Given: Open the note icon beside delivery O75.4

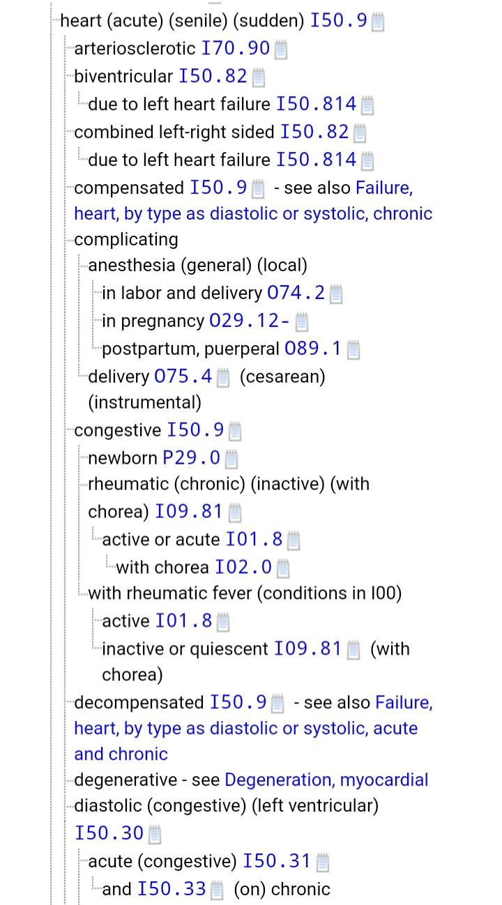Looking at the screenshot, I should (223, 378).
